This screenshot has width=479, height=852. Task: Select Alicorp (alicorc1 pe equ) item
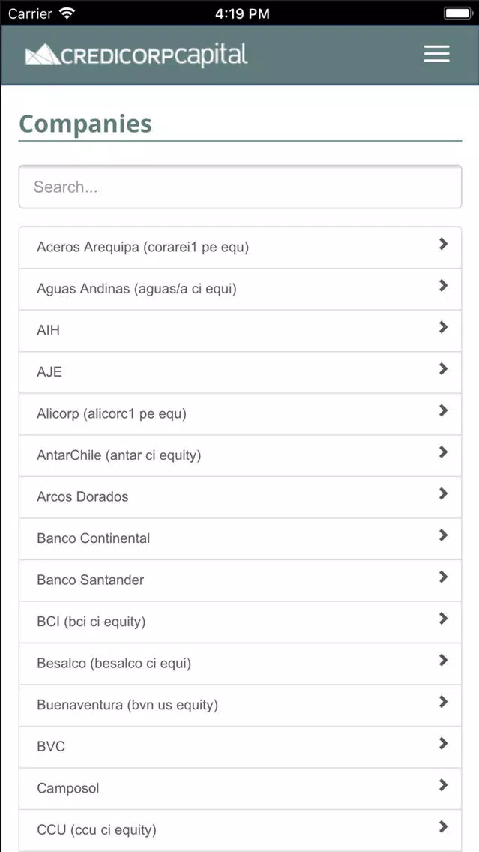pos(240,414)
